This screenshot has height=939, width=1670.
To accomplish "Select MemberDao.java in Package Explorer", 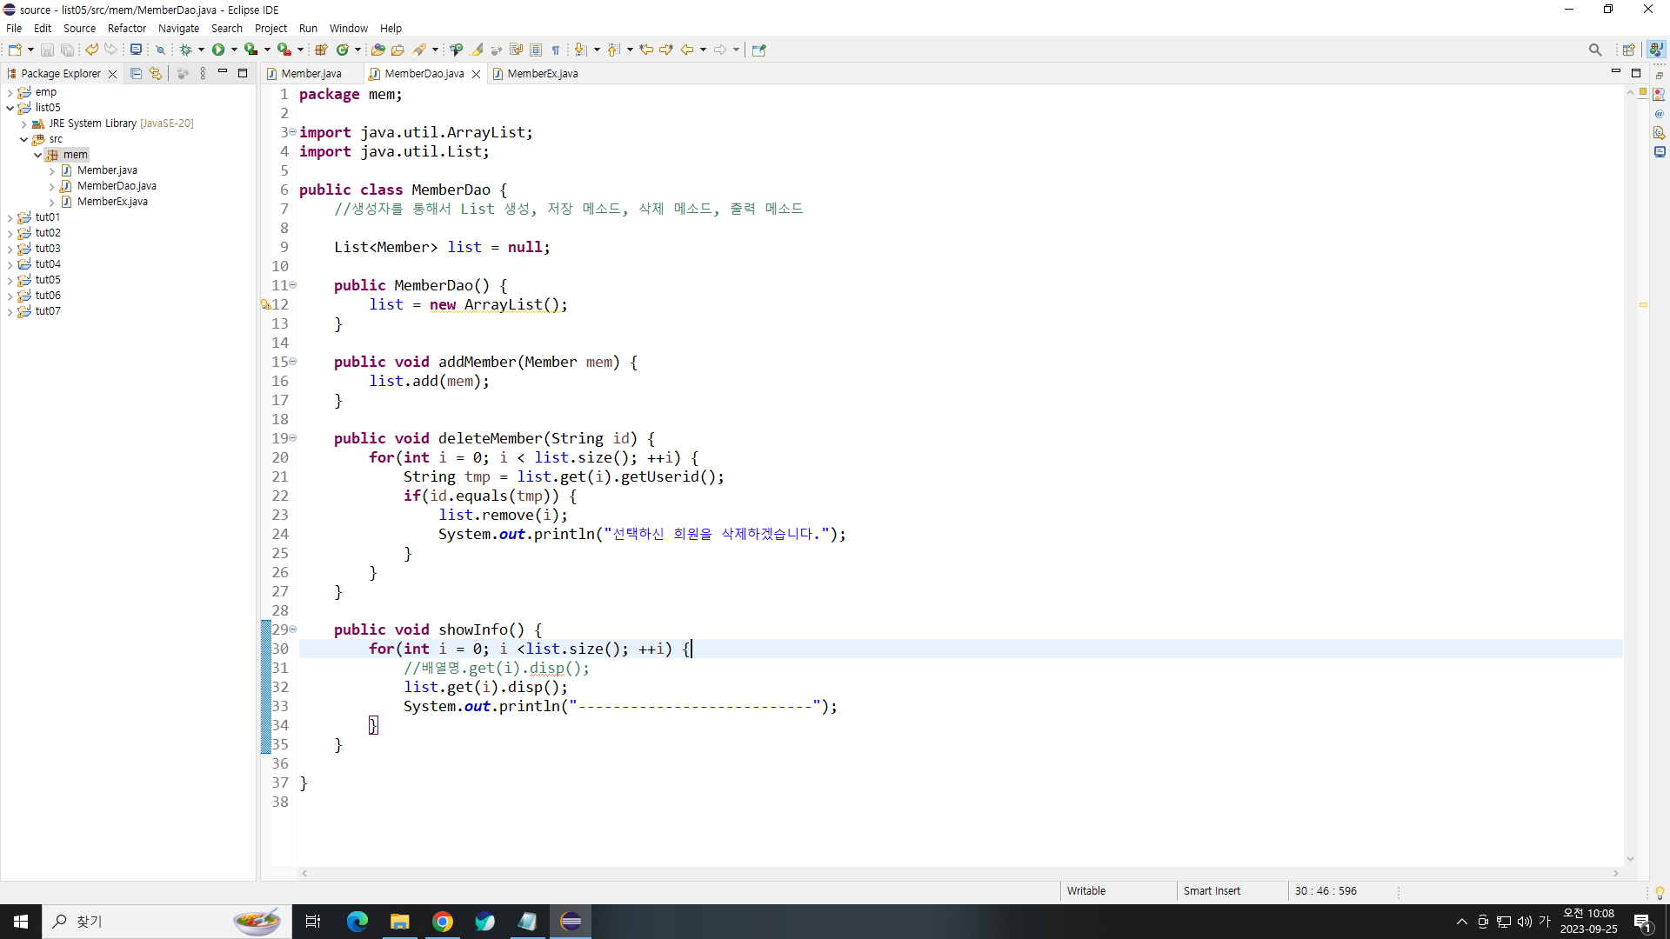I will 117,186.
